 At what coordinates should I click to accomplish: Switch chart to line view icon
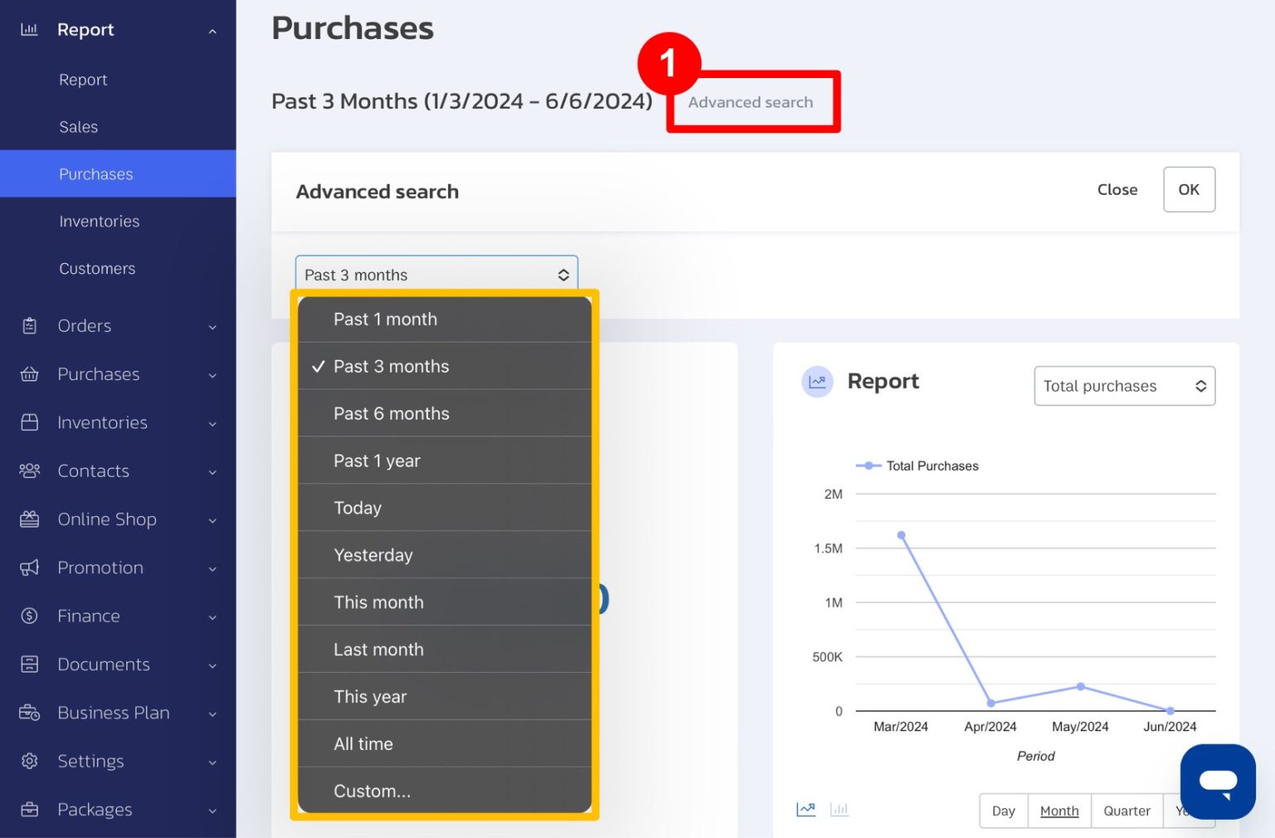(805, 809)
